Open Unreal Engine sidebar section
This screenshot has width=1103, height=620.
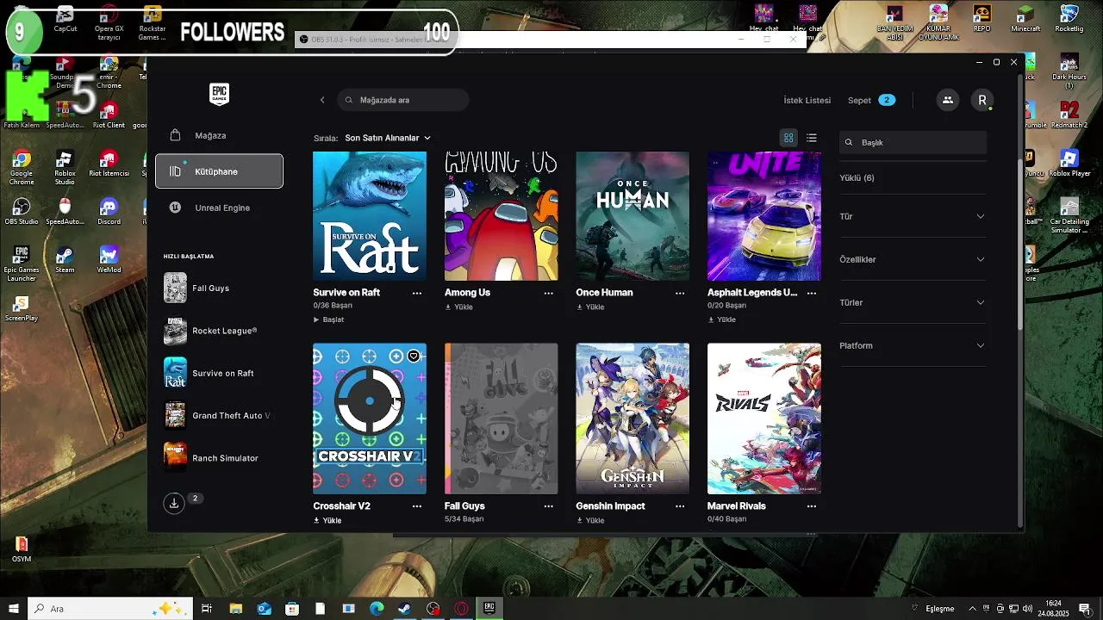(219, 208)
